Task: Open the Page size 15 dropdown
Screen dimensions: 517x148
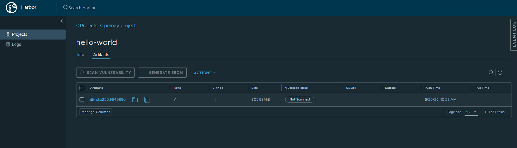Action: click(x=471, y=112)
